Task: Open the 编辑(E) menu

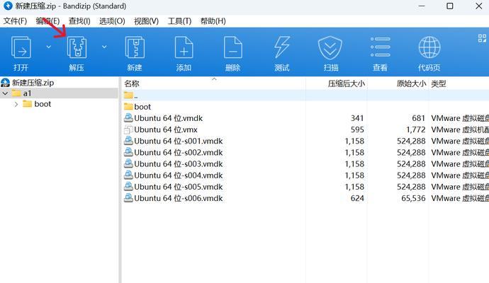Action: coord(47,21)
